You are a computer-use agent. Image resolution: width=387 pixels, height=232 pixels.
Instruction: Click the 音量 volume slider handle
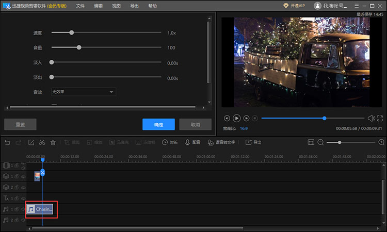[79, 47]
